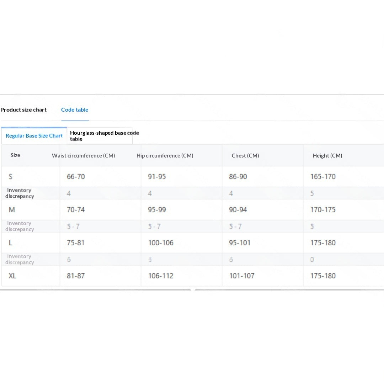
Task: Select the L size row label
Action: tap(10, 243)
